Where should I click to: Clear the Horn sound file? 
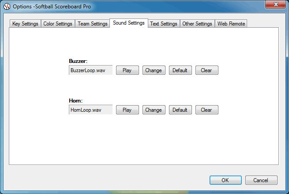click(206, 110)
